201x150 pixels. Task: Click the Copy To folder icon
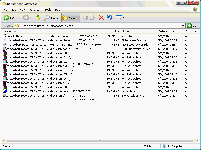[93, 18]
